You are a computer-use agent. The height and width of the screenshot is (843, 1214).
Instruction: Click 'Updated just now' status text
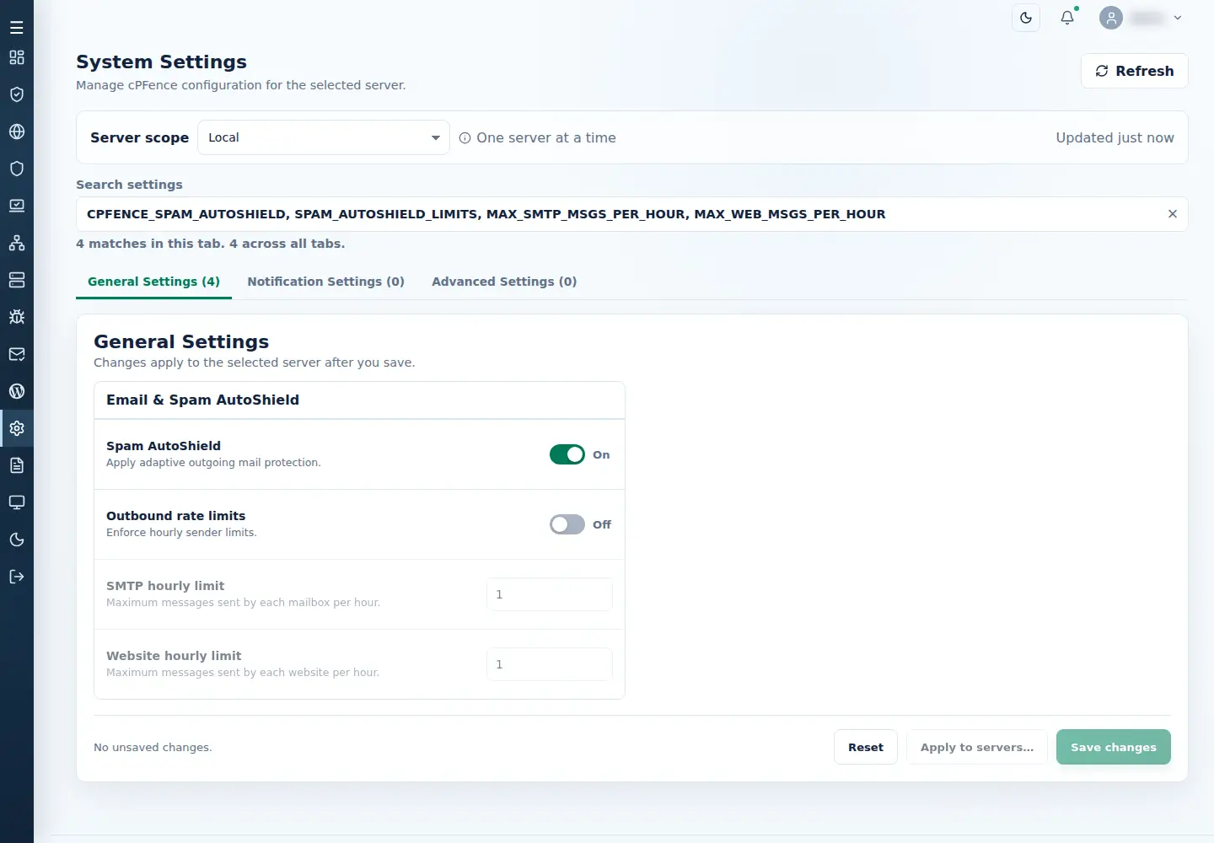[x=1115, y=137]
